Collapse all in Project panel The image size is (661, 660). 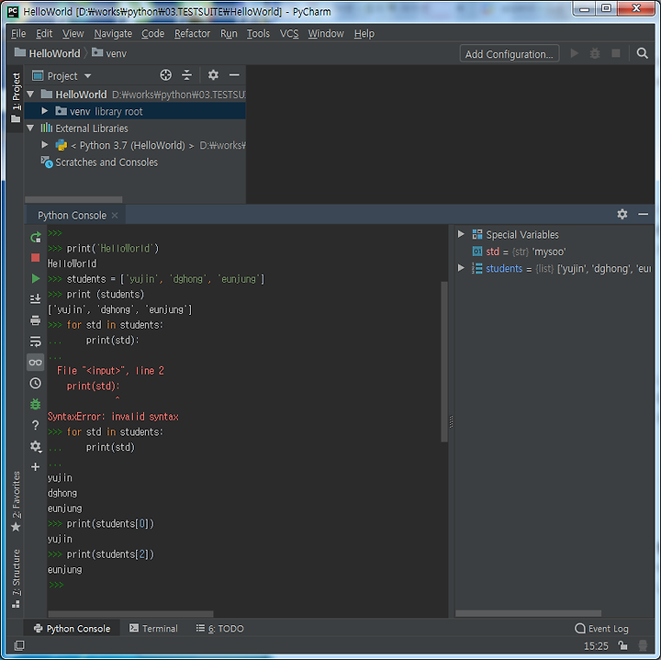tap(186, 75)
